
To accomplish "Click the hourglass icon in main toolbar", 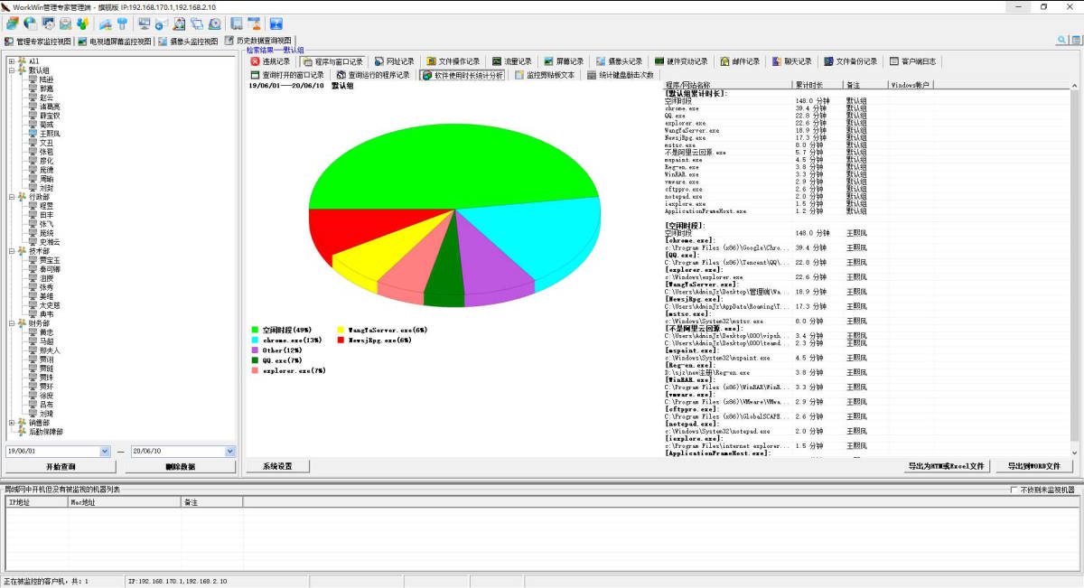I will (x=254, y=23).
